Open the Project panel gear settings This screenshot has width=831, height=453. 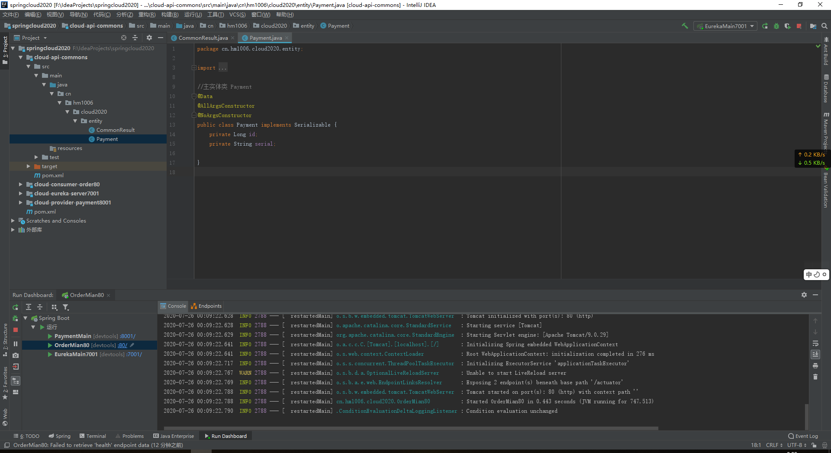pyautogui.click(x=149, y=38)
